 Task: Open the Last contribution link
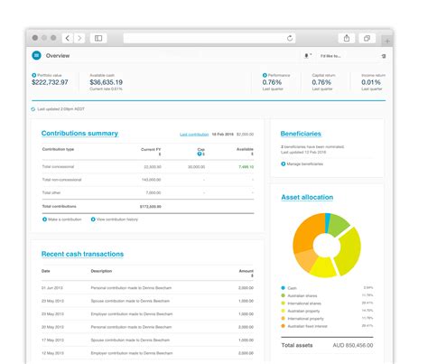pos(194,135)
